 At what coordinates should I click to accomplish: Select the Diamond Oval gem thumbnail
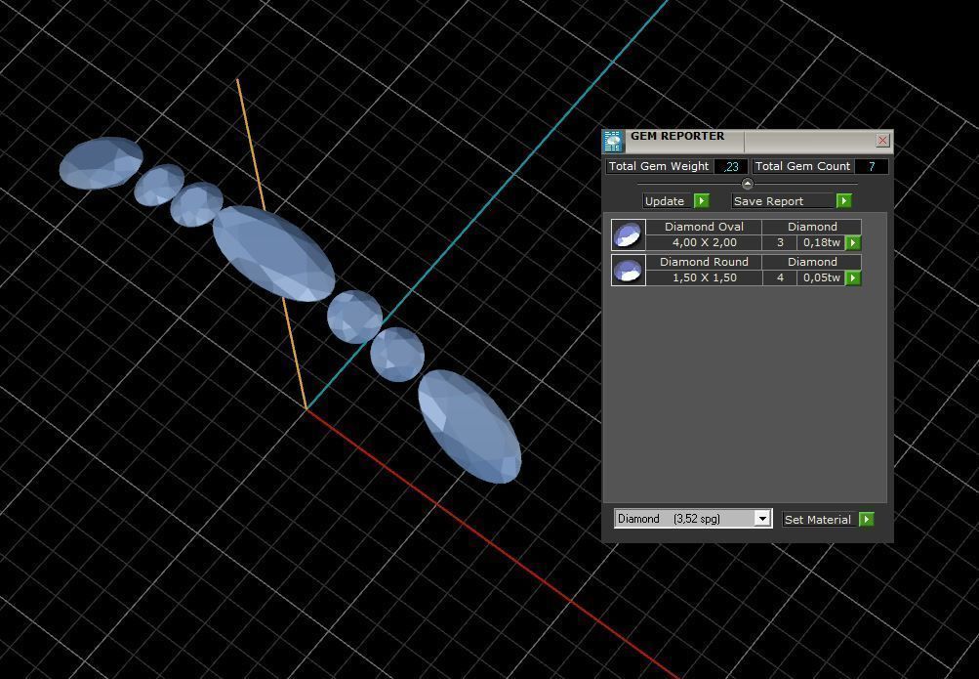[x=628, y=234]
